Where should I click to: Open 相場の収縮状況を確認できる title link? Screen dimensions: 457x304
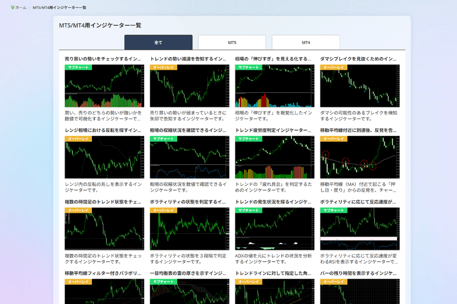(x=188, y=130)
